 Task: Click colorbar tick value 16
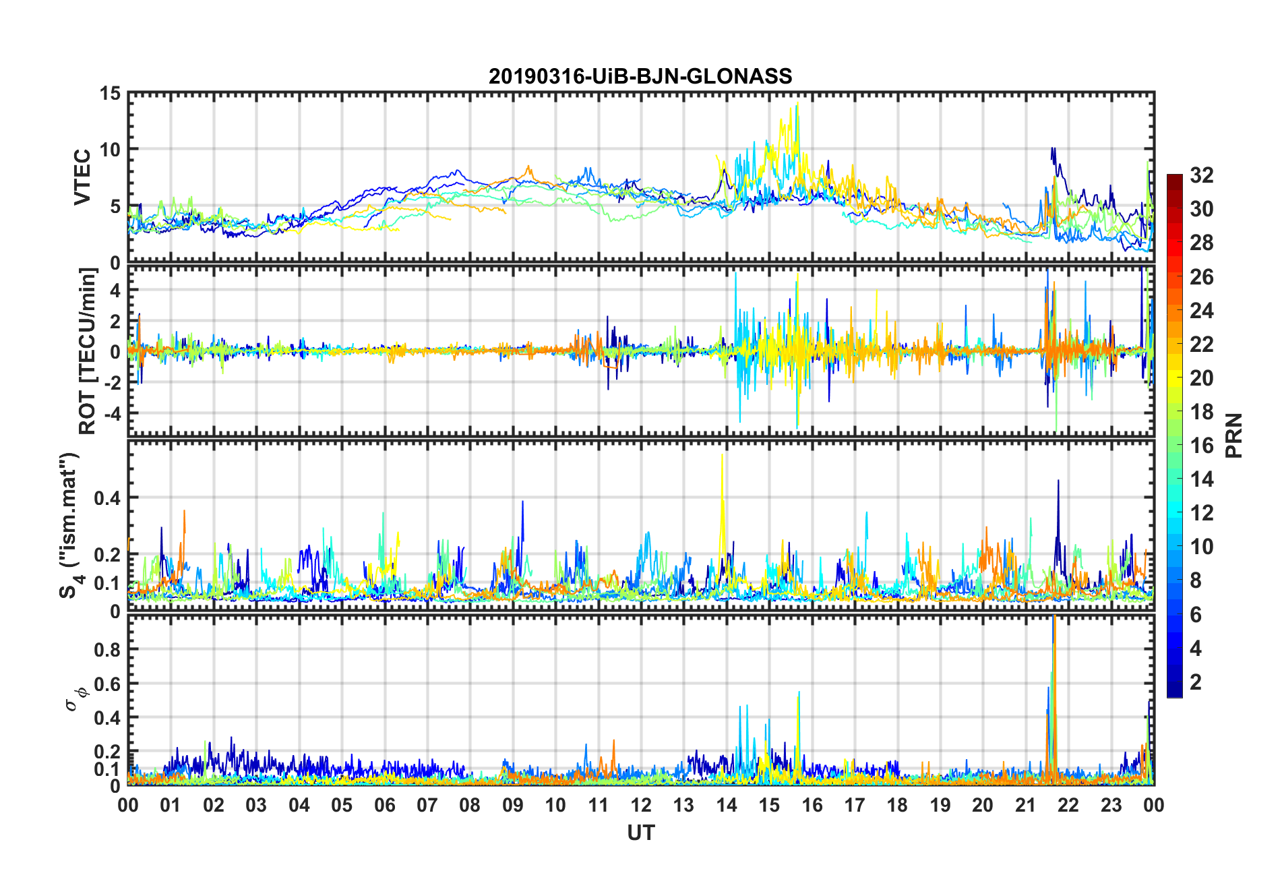click(x=1202, y=445)
